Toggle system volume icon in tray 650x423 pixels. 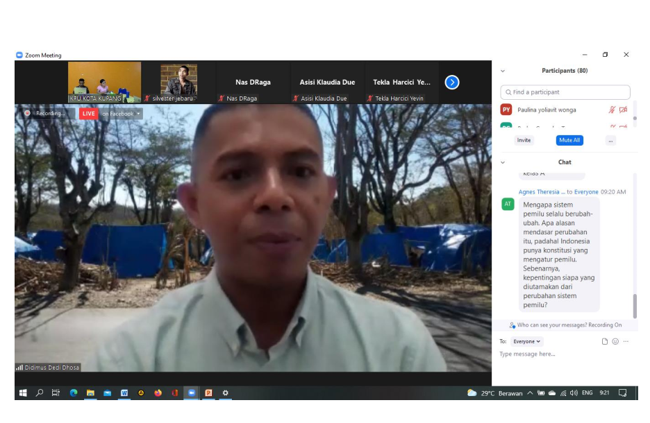(x=574, y=393)
